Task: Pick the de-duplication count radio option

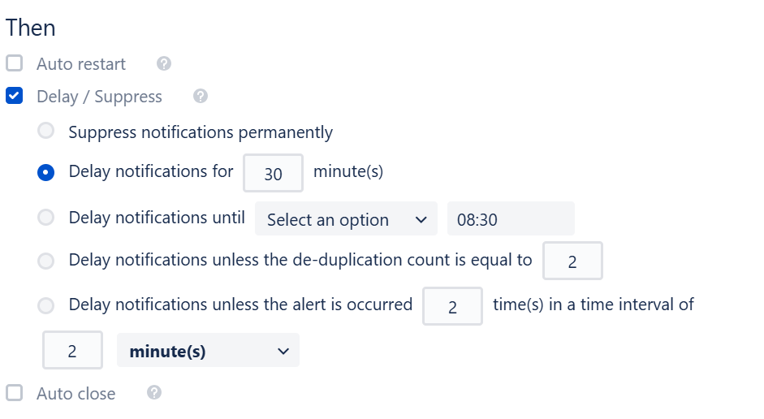Action: point(46,261)
